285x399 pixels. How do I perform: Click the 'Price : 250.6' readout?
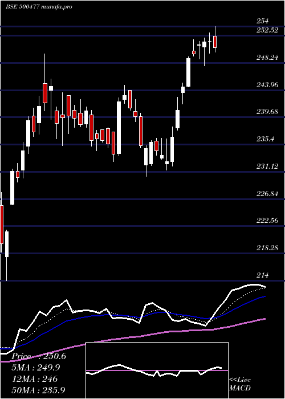point(39,356)
